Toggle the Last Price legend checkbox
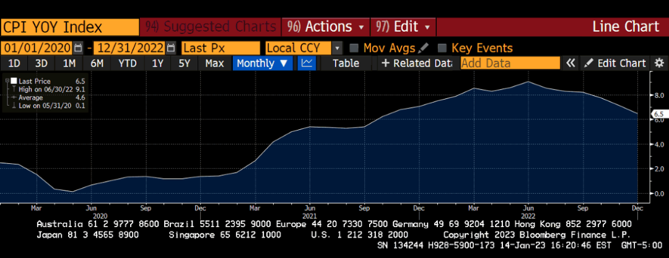 point(13,81)
